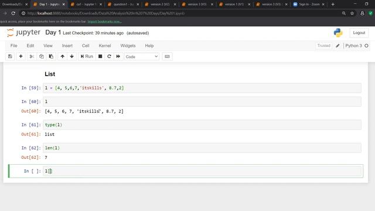Interrupt the kernel with the stop icon
375x211 pixels.
click(x=100, y=56)
